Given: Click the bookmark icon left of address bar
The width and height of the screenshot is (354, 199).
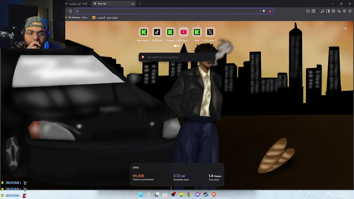Looking at the screenshot, I should pyautogui.click(x=70, y=11).
